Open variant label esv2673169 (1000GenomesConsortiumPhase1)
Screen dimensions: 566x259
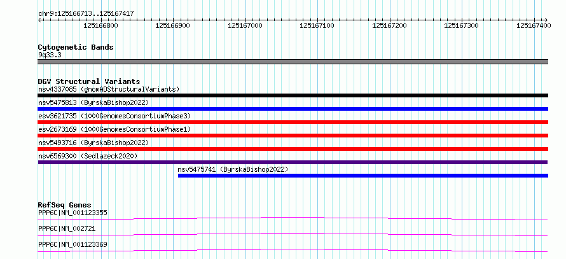[114, 129]
